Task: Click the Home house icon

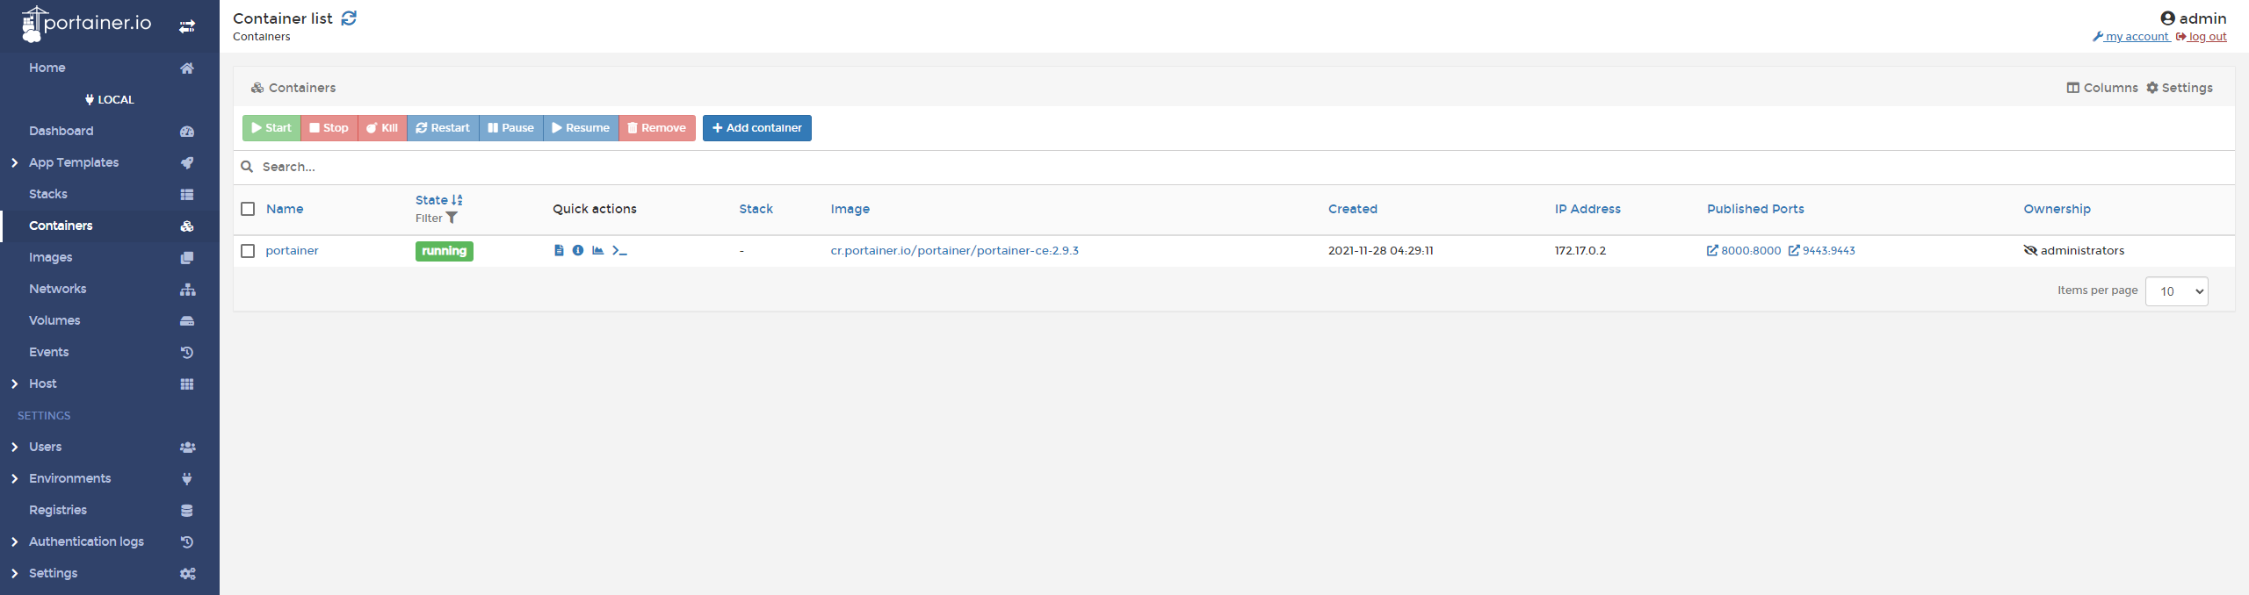Action: pos(187,68)
